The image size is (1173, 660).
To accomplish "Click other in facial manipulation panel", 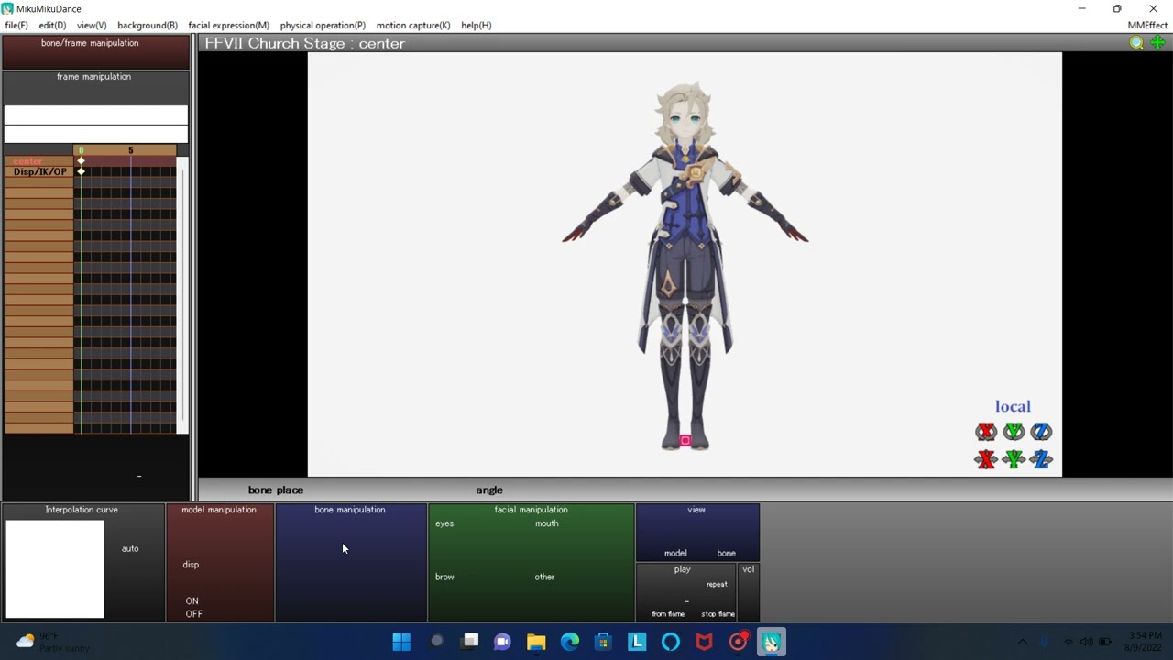I will pyautogui.click(x=544, y=577).
